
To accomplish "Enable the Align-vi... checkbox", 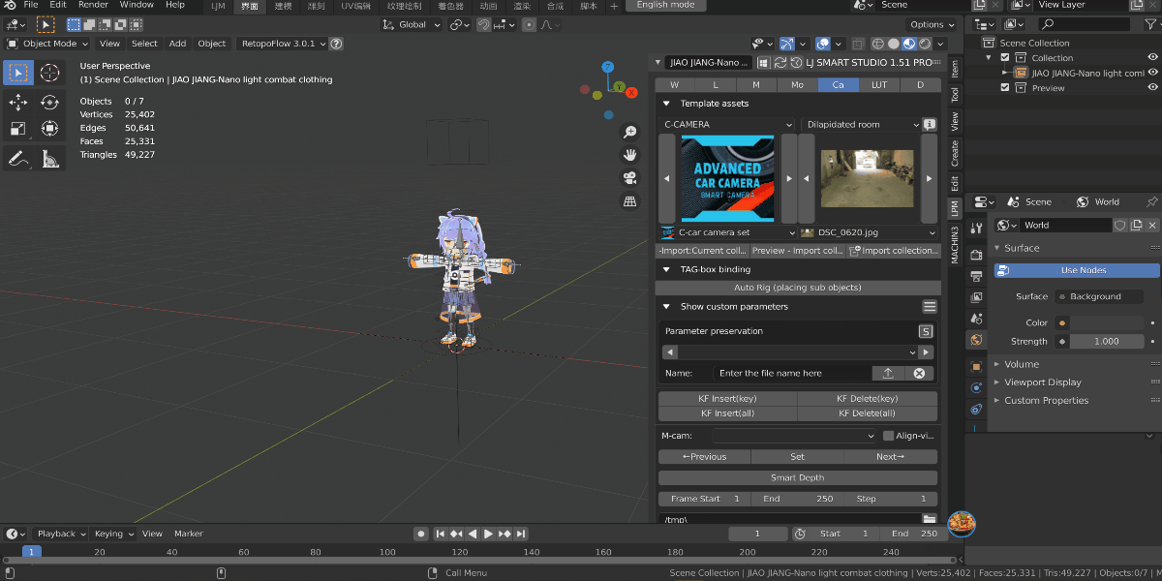I will coord(888,436).
